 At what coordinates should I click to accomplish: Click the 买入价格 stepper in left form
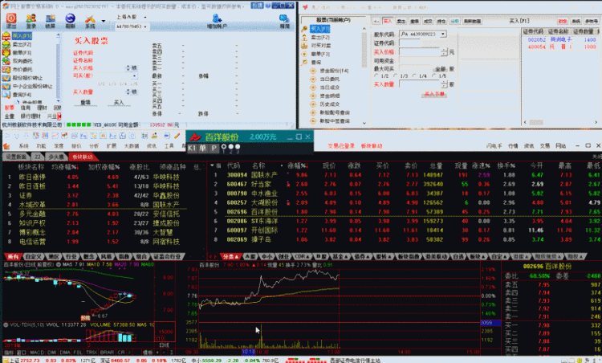tap(128, 68)
